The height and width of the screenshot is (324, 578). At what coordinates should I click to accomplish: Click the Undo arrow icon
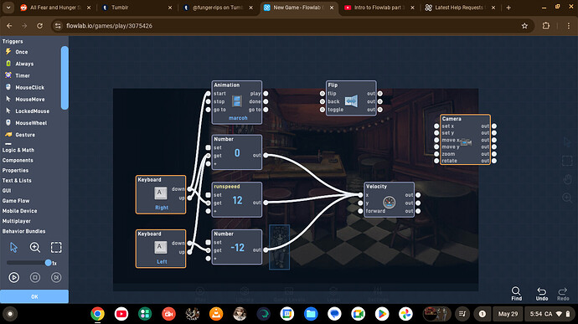(x=541, y=293)
